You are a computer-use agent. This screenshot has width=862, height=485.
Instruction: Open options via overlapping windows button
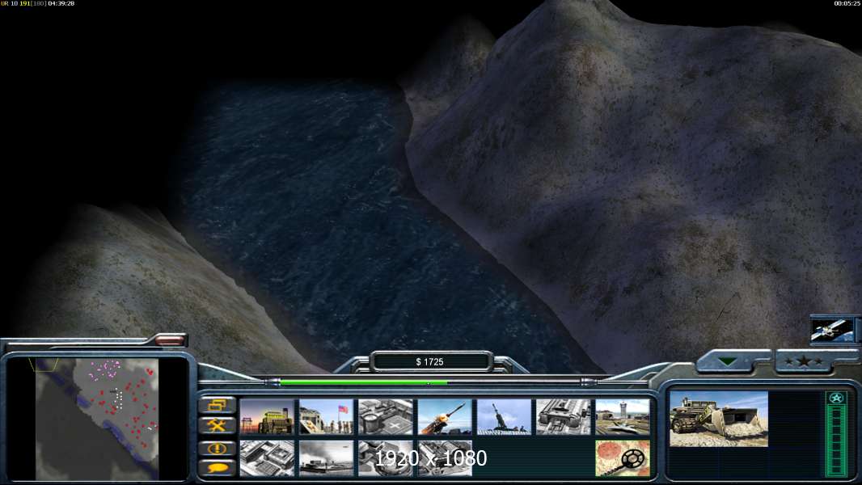click(218, 405)
